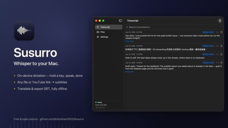Click the 'July 15, 2026 6:24 PM' timestamp
This screenshot has width=228, height=128.
click(134, 46)
